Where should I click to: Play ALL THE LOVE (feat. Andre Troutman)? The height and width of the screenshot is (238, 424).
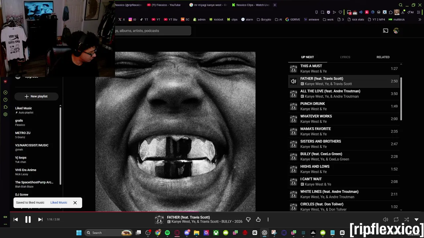pyautogui.click(x=344, y=94)
